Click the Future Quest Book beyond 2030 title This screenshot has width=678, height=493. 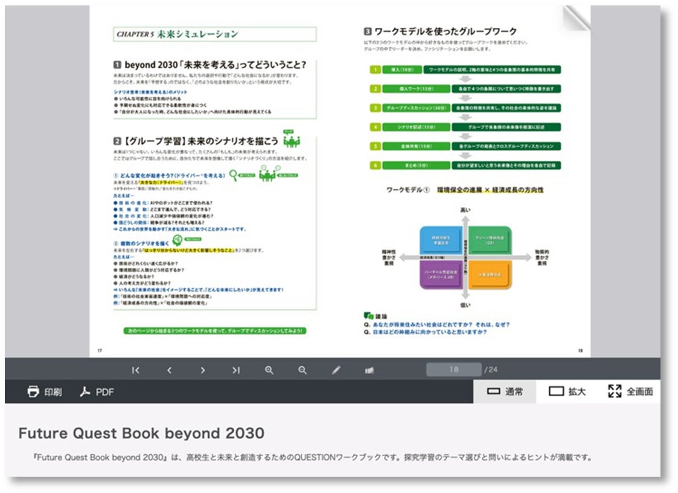click(141, 433)
